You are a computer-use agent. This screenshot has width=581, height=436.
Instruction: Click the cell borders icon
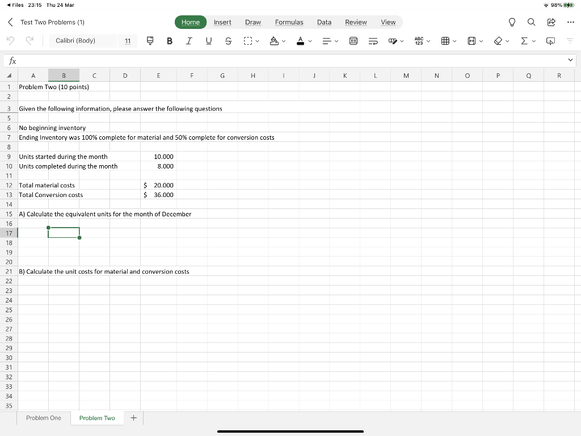(248, 41)
